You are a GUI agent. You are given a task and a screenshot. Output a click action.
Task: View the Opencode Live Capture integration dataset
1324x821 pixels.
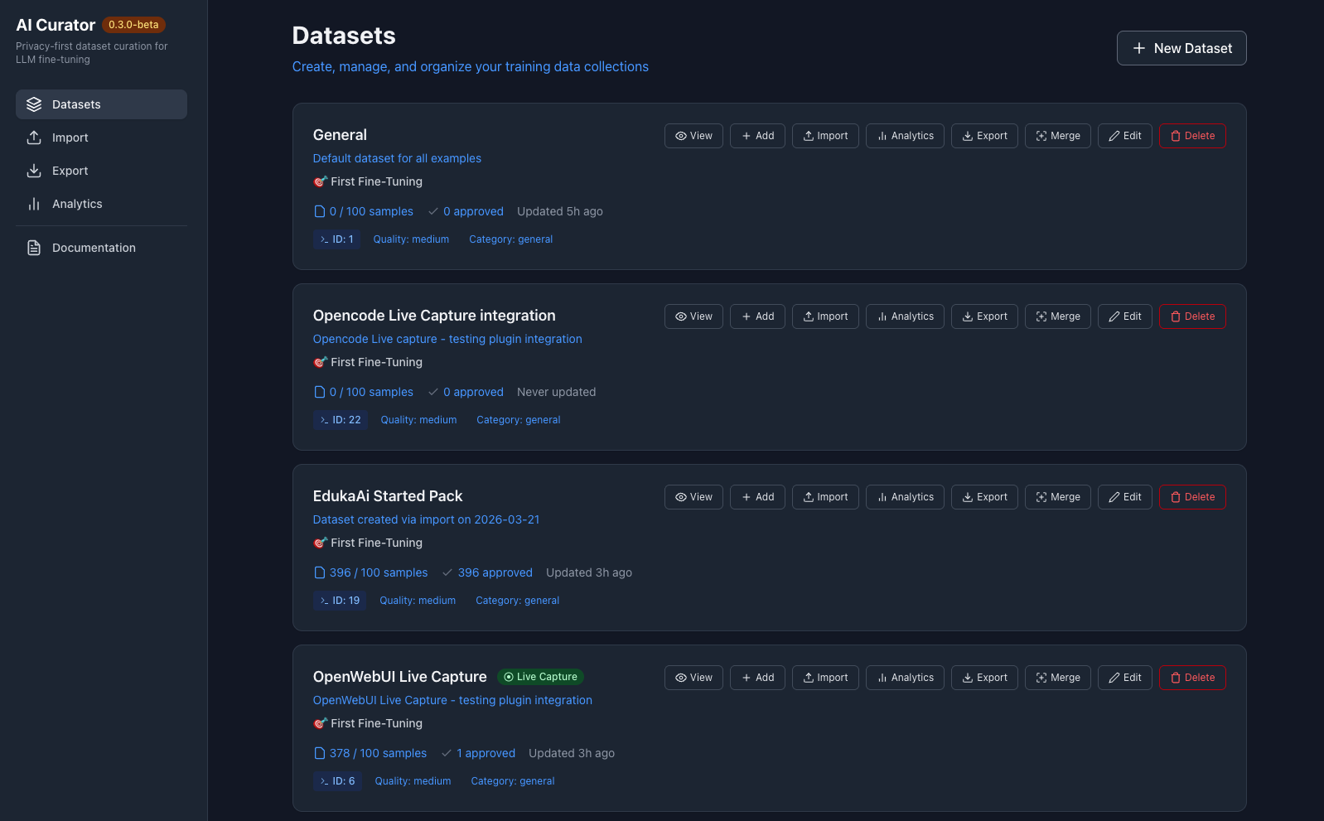click(x=693, y=316)
